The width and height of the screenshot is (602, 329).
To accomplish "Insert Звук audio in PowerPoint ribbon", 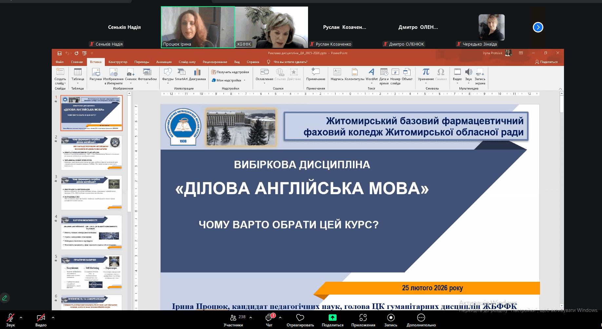I will [469, 75].
